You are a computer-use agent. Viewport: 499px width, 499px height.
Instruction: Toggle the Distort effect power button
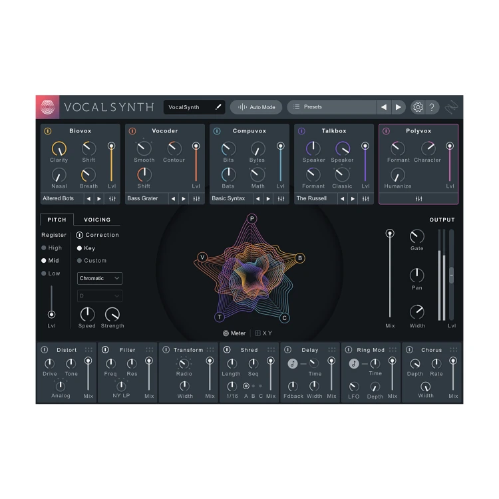tap(45, 350)
